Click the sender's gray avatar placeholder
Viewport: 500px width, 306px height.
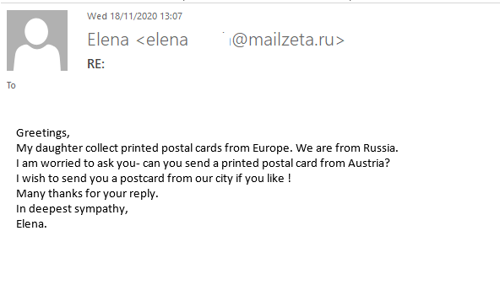[37, 40]
